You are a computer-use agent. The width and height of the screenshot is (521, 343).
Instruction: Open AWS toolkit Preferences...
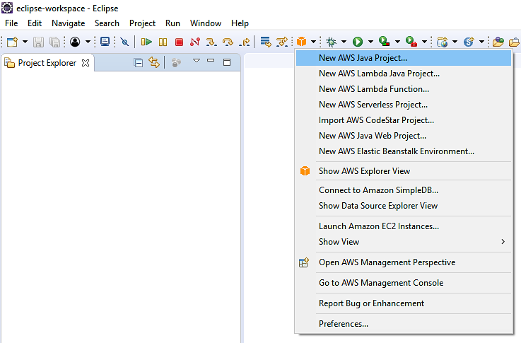pyautogui.click(x=404, y=324)
